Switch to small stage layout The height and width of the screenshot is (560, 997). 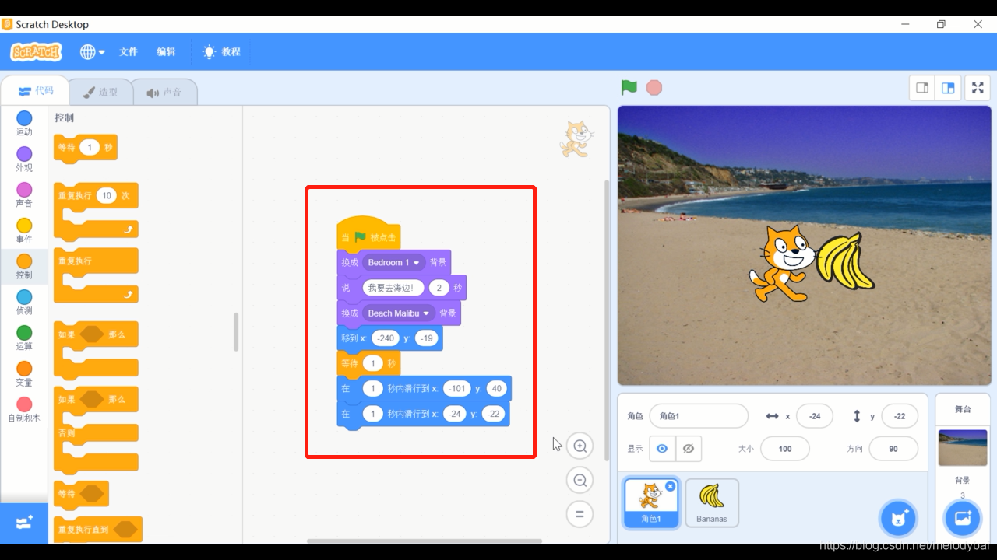922,88
